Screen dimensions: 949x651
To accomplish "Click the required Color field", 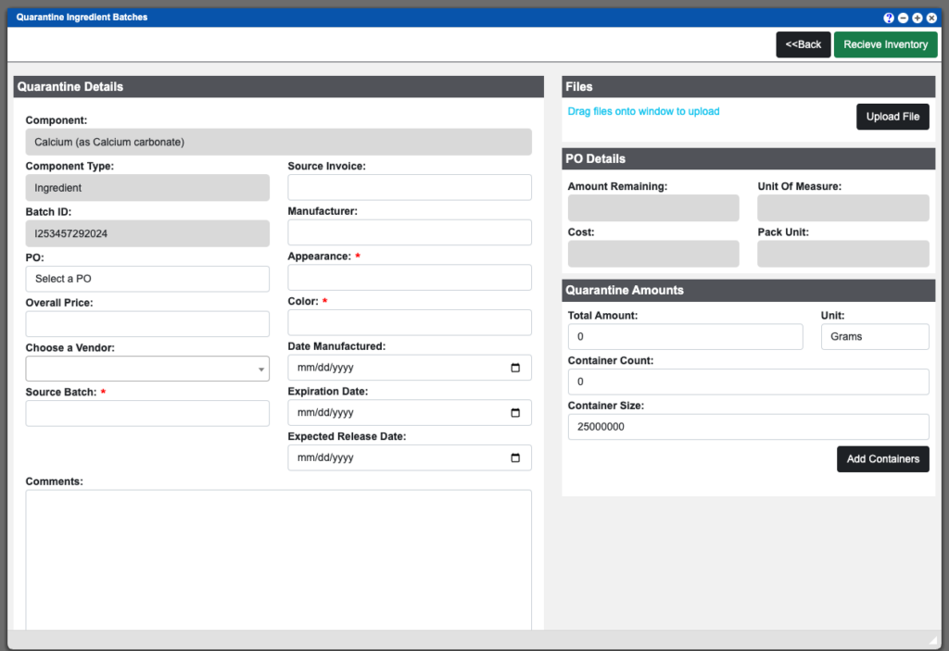I will click(410, 322).
